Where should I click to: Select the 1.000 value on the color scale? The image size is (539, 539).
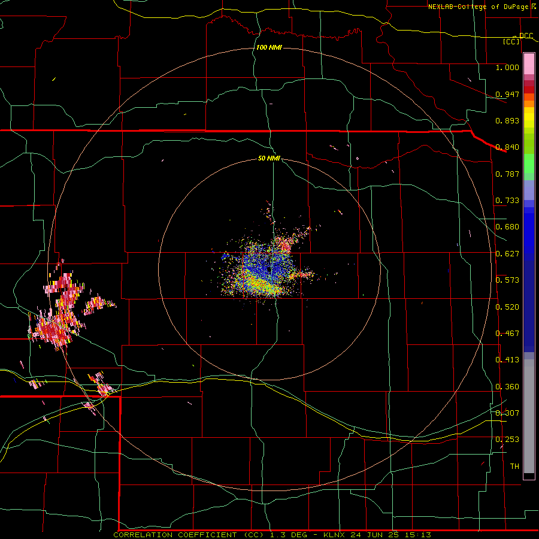click(x=507, y=67)
